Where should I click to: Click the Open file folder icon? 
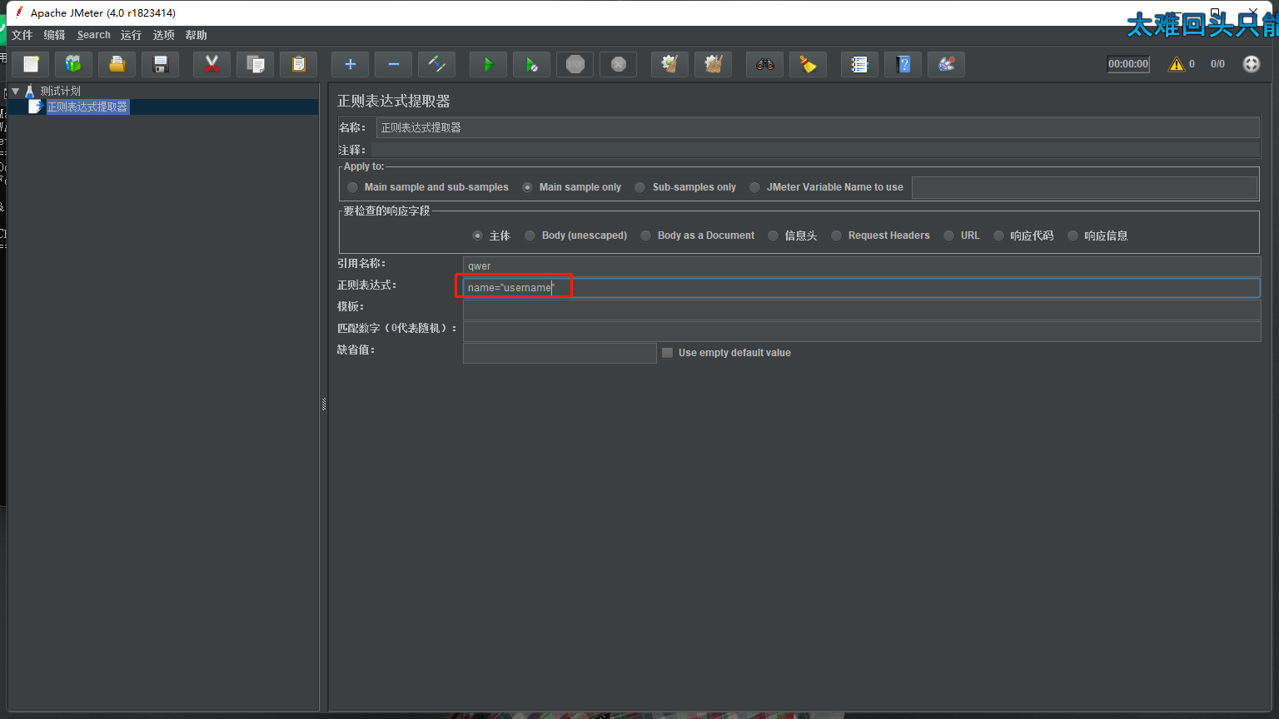click(117, 64)
